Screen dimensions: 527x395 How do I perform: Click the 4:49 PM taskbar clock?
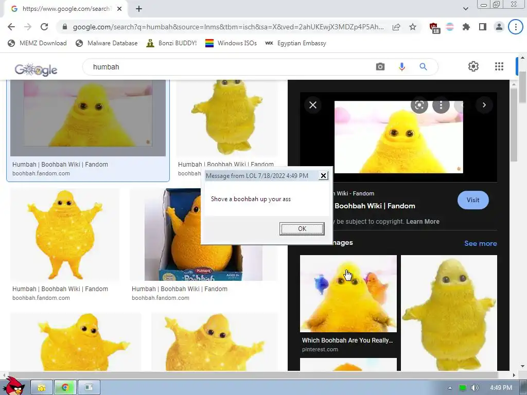click(x=501, y=388)
